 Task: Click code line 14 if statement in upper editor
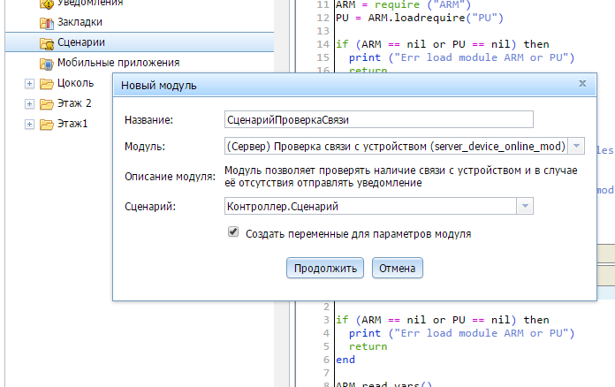pos(443,44)
